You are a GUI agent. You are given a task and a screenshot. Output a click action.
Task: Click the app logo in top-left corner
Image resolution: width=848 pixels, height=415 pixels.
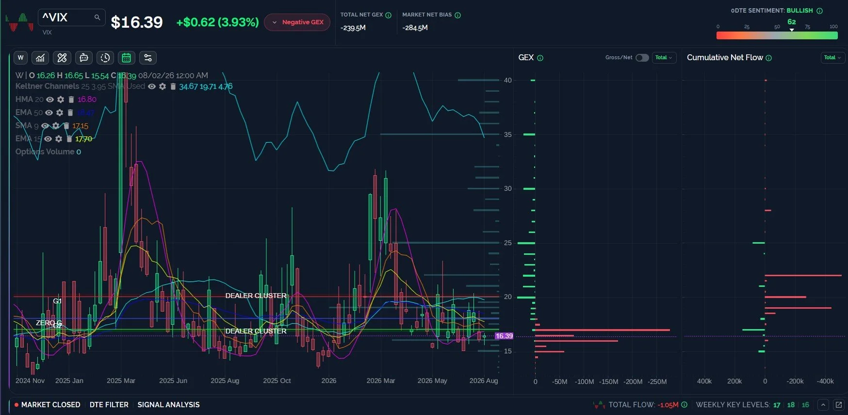19,22
